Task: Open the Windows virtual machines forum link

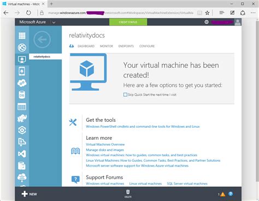Action: click(105, 184)
